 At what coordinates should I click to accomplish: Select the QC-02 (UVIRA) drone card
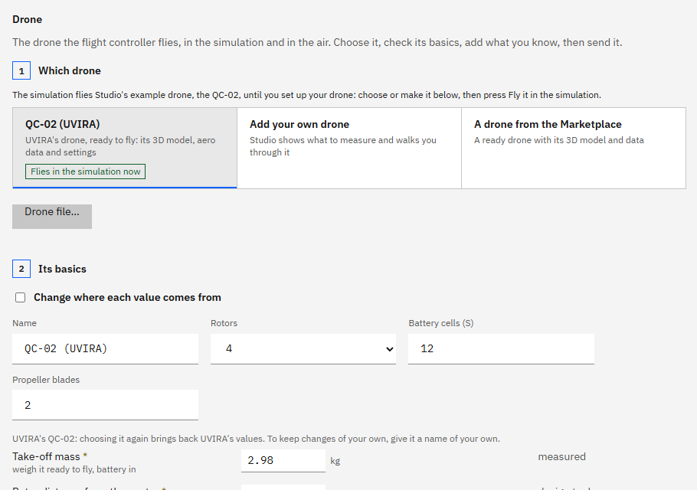click(x=125, y=148)
